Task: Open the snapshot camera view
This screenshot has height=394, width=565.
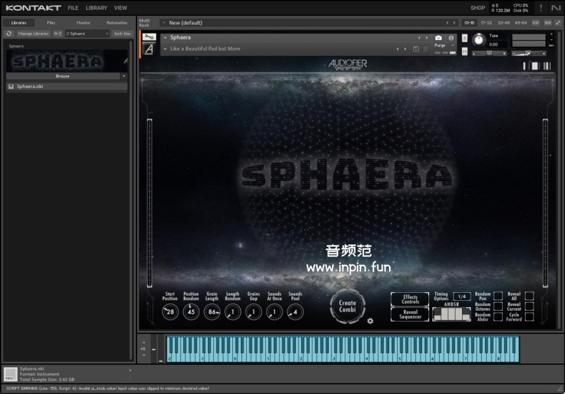Action: pos(439,38)
